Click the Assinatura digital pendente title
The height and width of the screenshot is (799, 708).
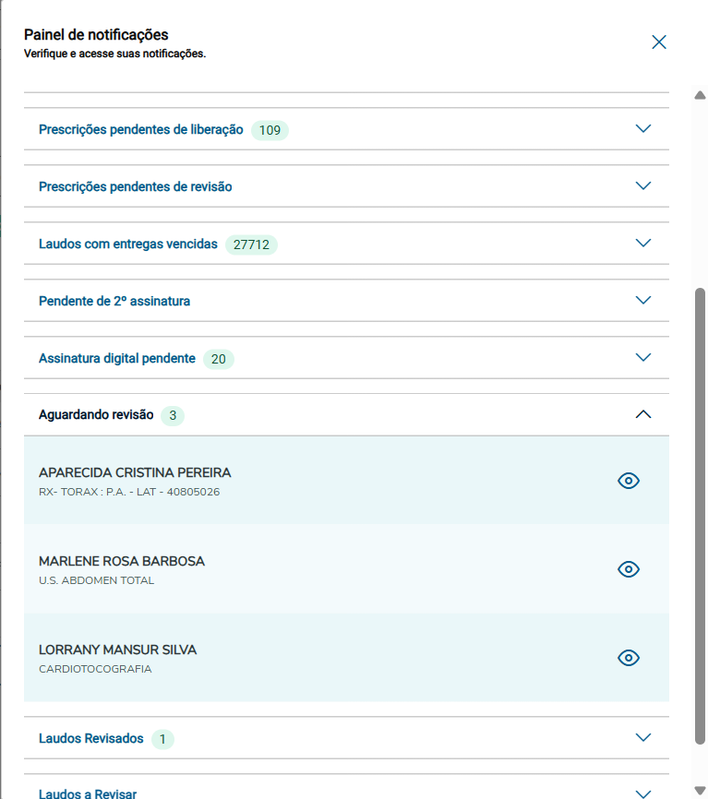(117, 359)
